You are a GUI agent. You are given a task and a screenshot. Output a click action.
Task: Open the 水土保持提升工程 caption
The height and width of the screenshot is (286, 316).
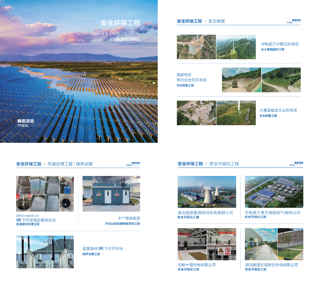coord(272,50)
